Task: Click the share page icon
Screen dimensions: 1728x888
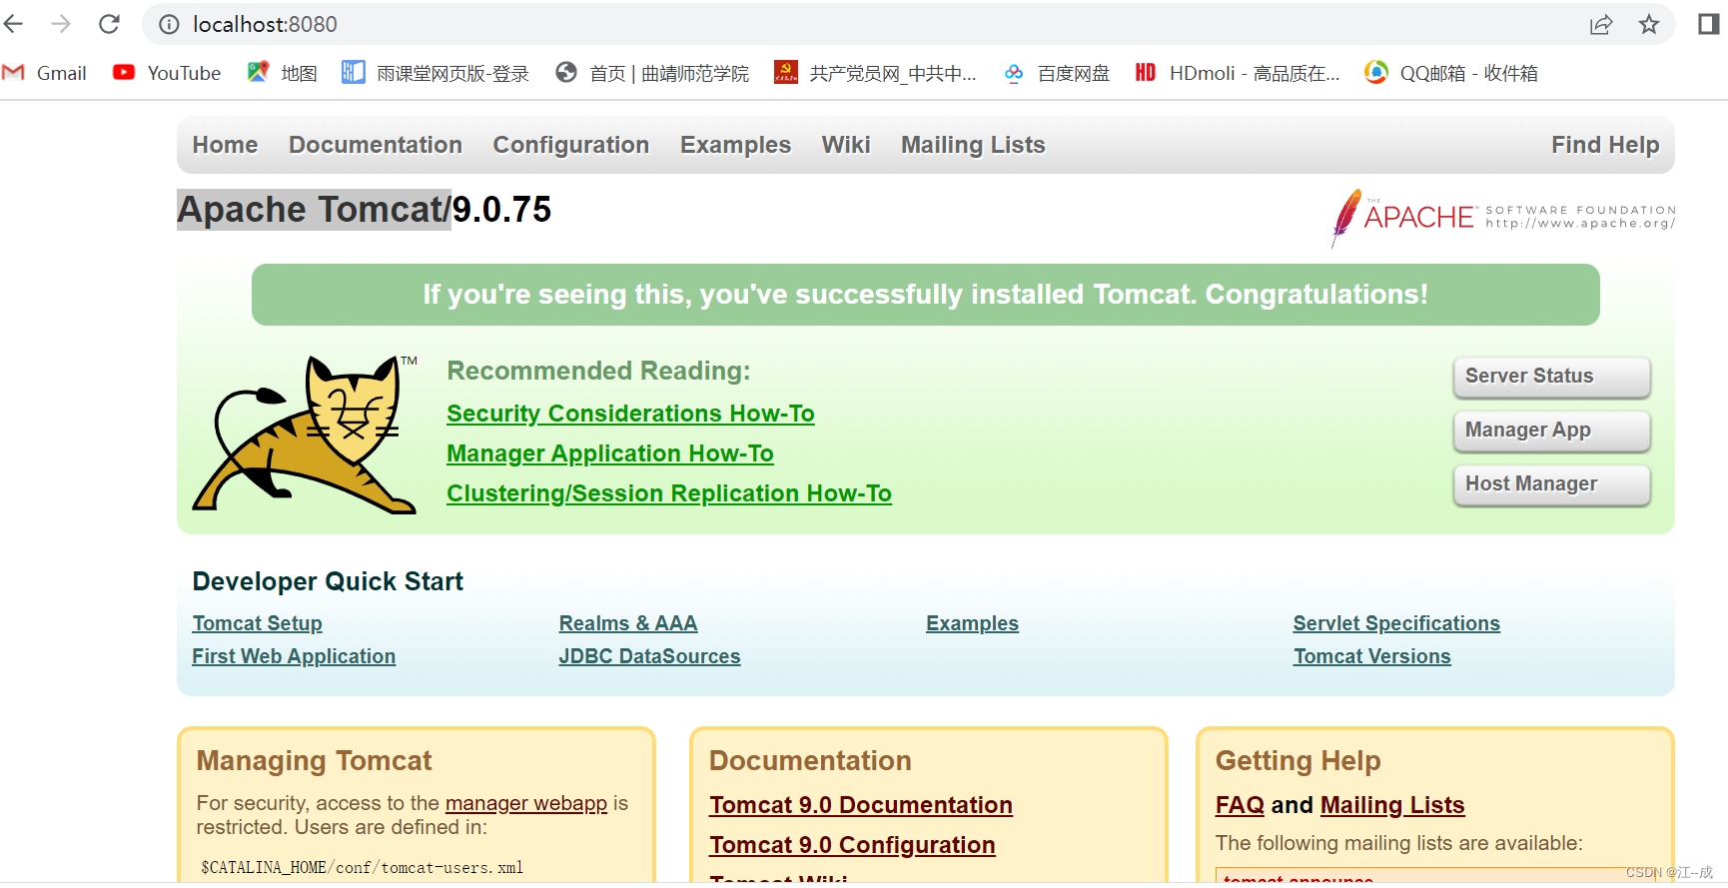Action: click(x=1601, y=24)
